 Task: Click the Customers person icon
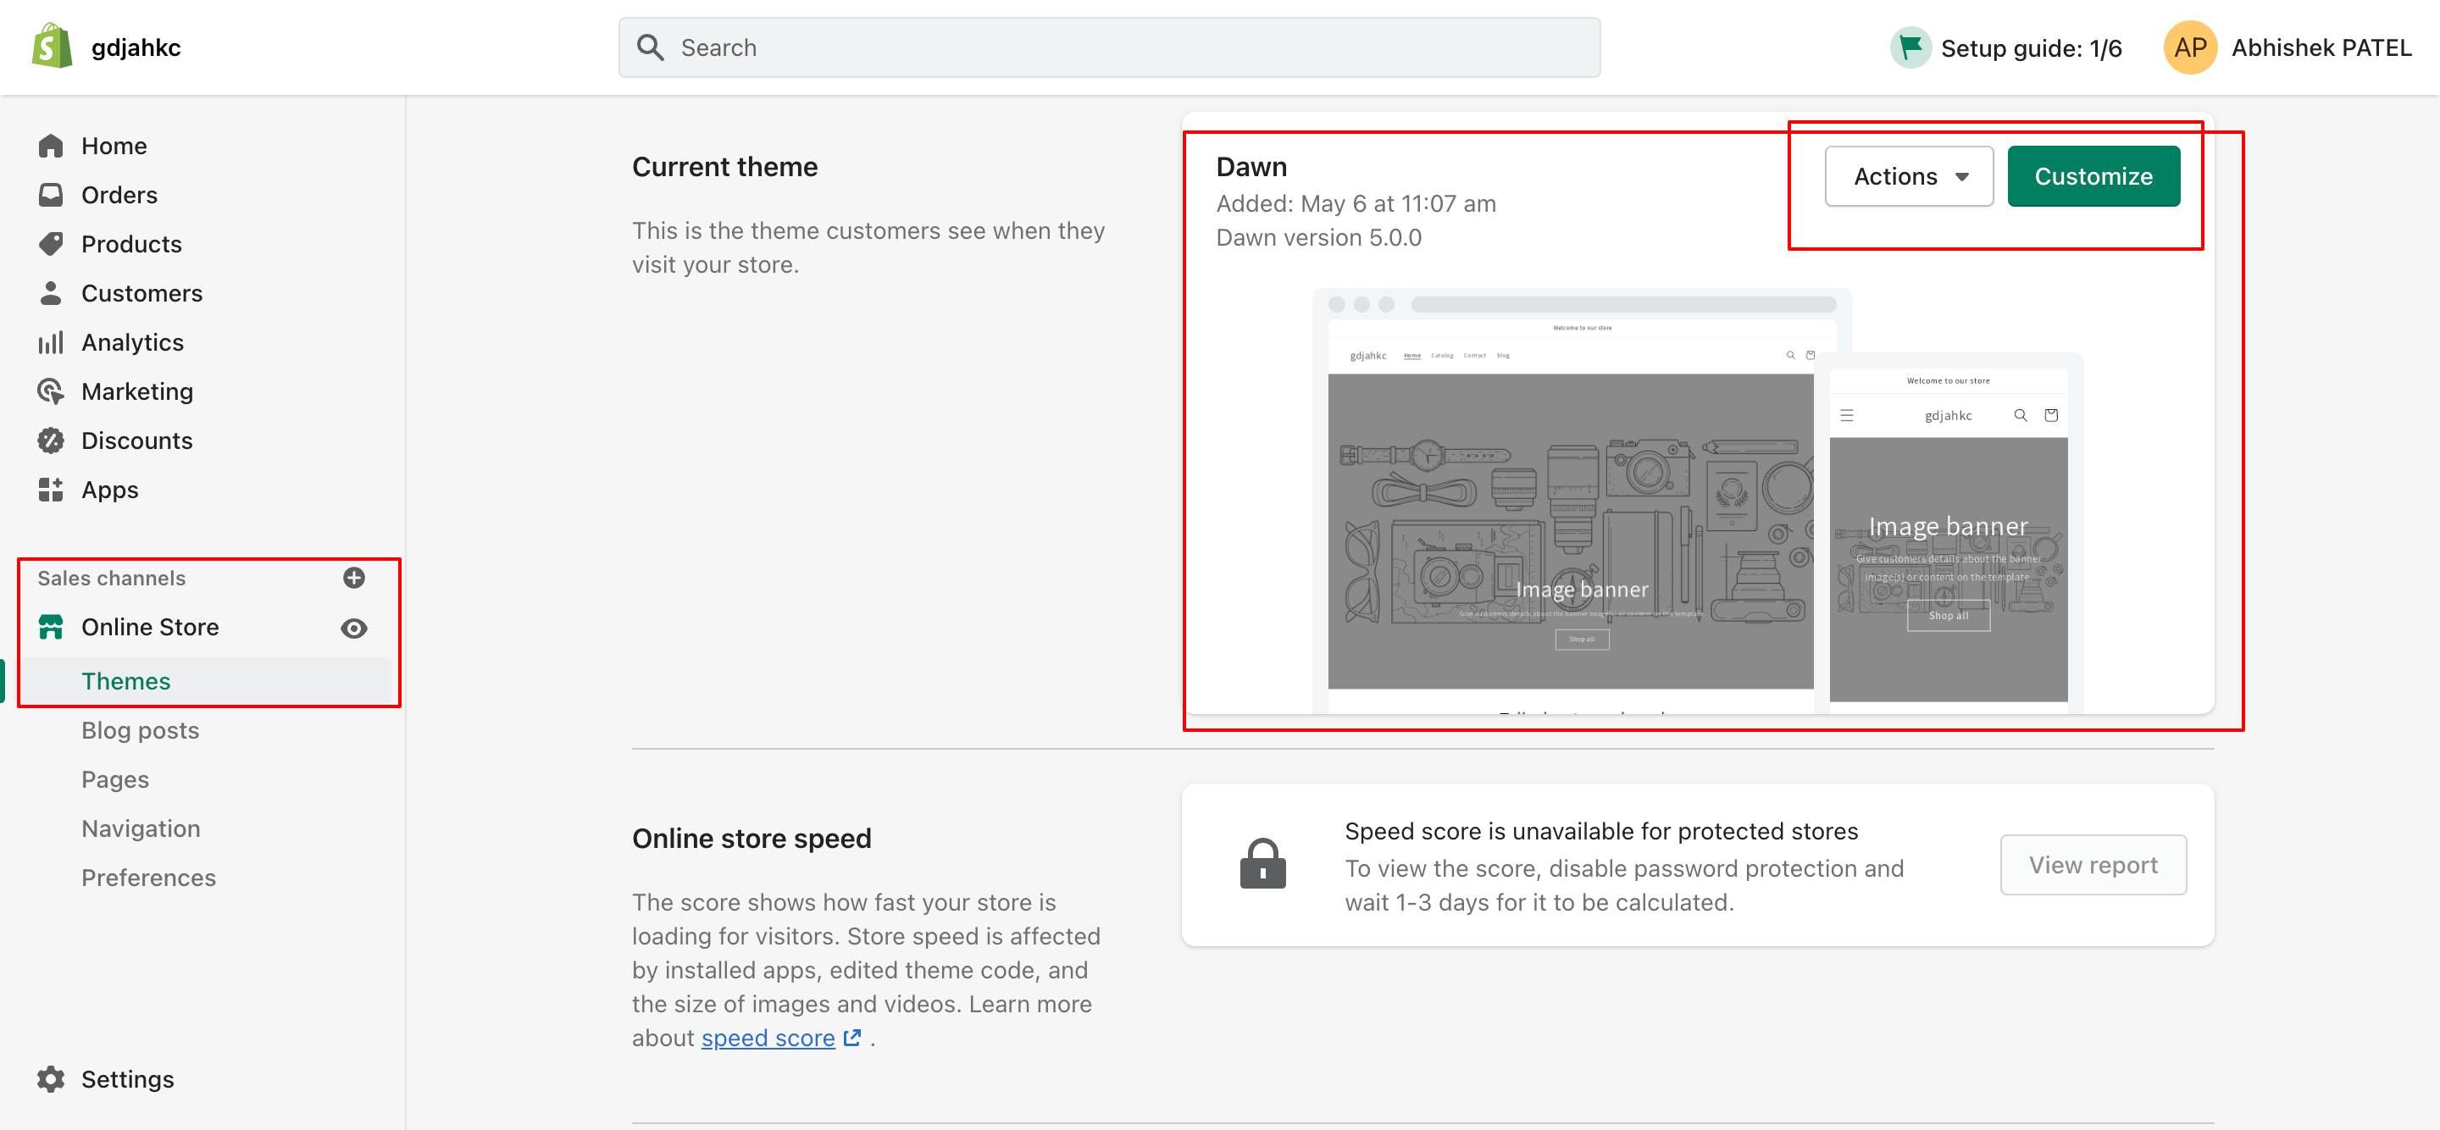(x=50, y=293)
